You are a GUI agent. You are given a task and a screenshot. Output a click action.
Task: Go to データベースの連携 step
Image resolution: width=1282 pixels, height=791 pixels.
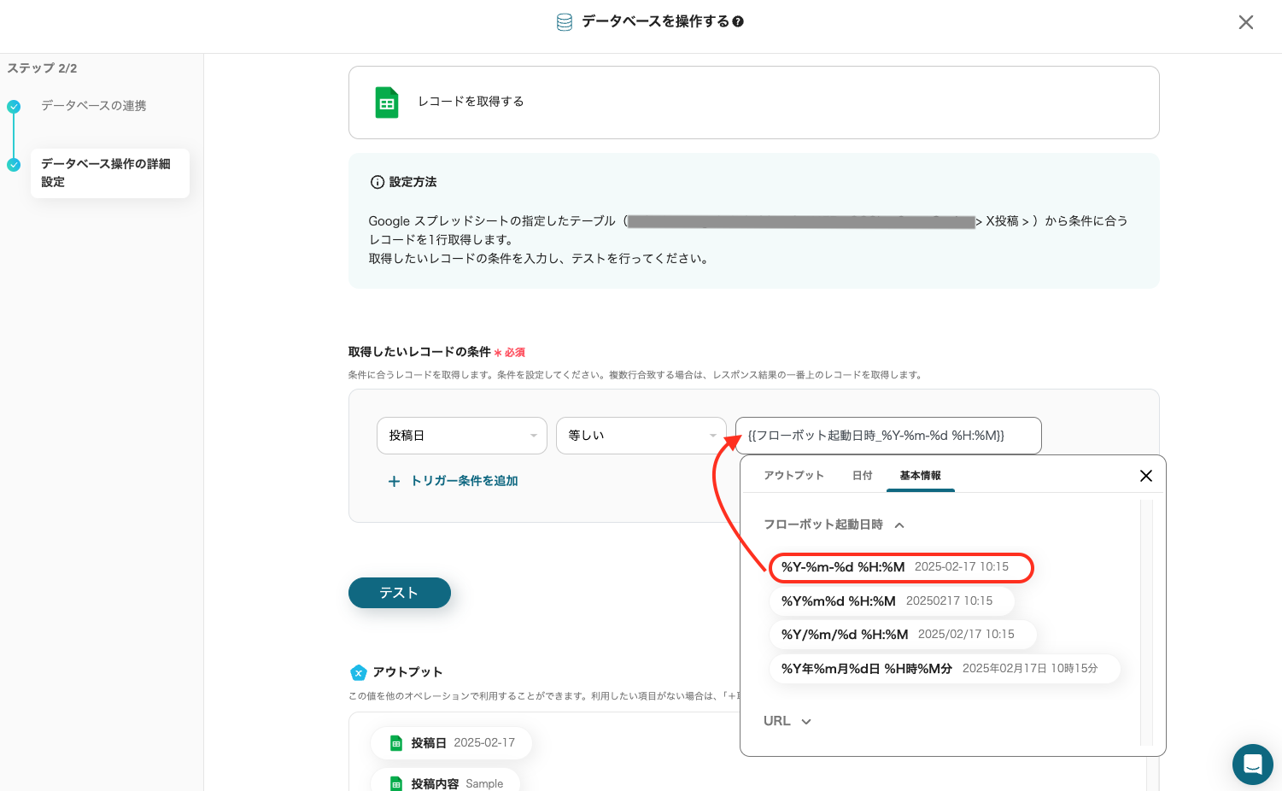coord(94,106)
